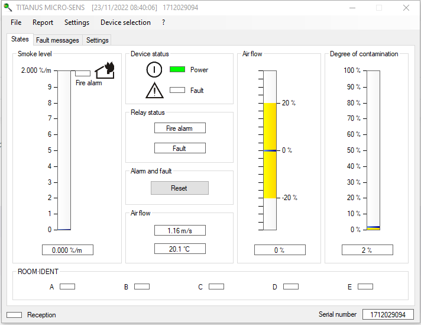Click the ROOM·IDENT A indicator
The width and height of the screenshot is (421, 325).
pos(67,287)
